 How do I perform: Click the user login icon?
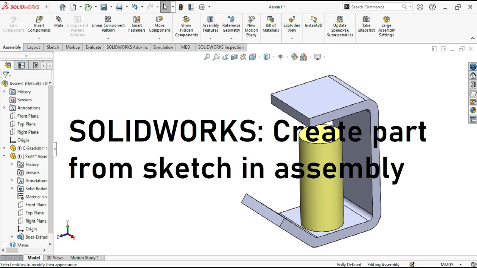coord(420,7)
